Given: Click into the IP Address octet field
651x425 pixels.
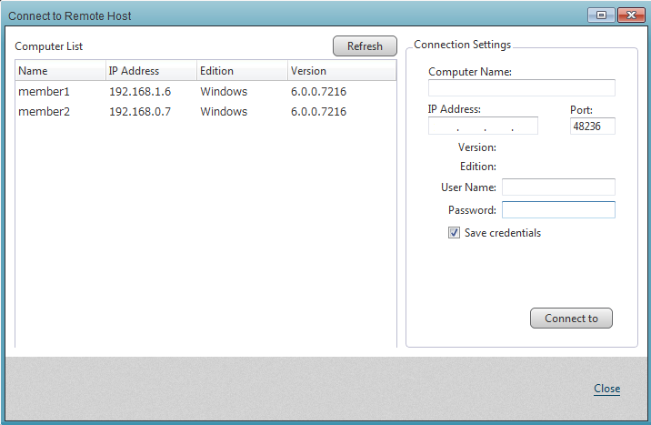Looking at the screenshot, I should (x=483, y=126).
